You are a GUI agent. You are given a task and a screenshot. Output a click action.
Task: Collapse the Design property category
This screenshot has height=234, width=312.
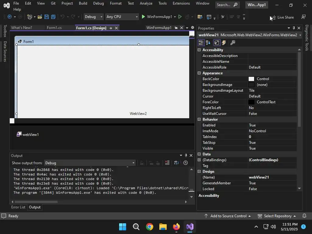199,171
